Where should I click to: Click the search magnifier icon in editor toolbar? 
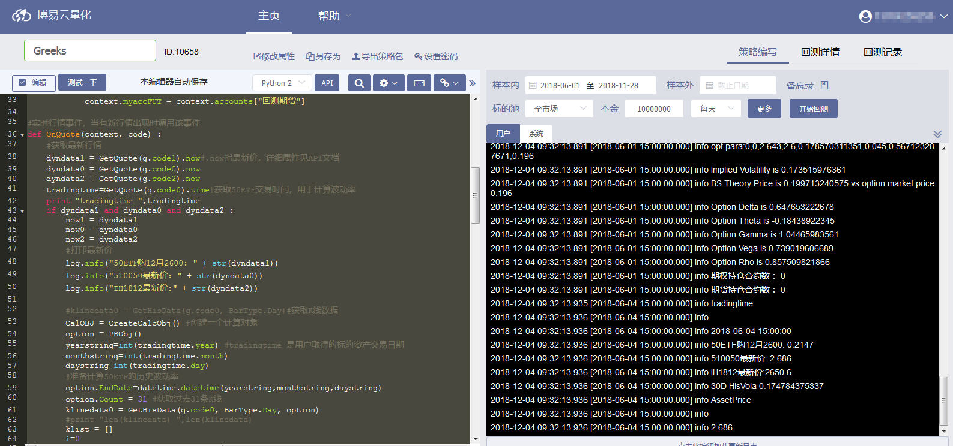coord(359,83)
